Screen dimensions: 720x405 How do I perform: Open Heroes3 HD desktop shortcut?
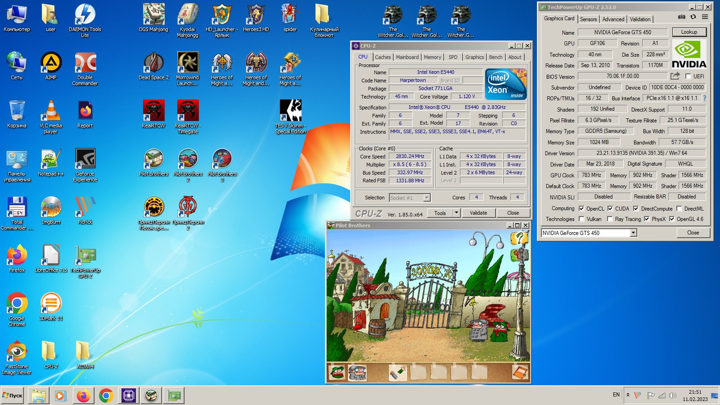click(256, 17)
